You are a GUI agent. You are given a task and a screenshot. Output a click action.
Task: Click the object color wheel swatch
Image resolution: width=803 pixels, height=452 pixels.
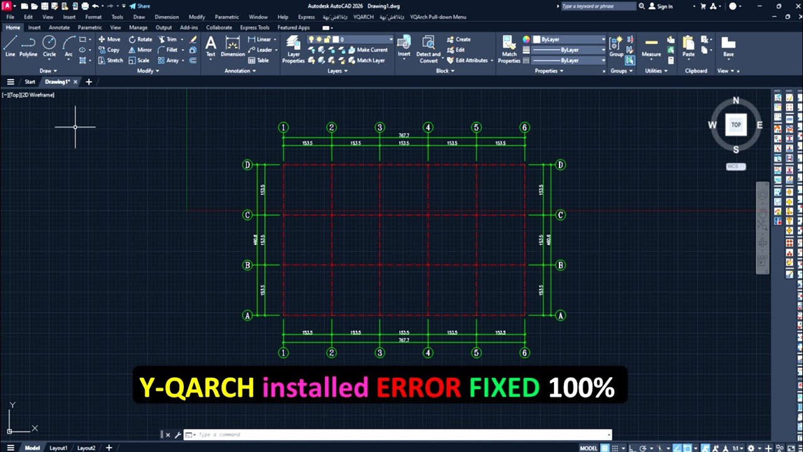526,39
